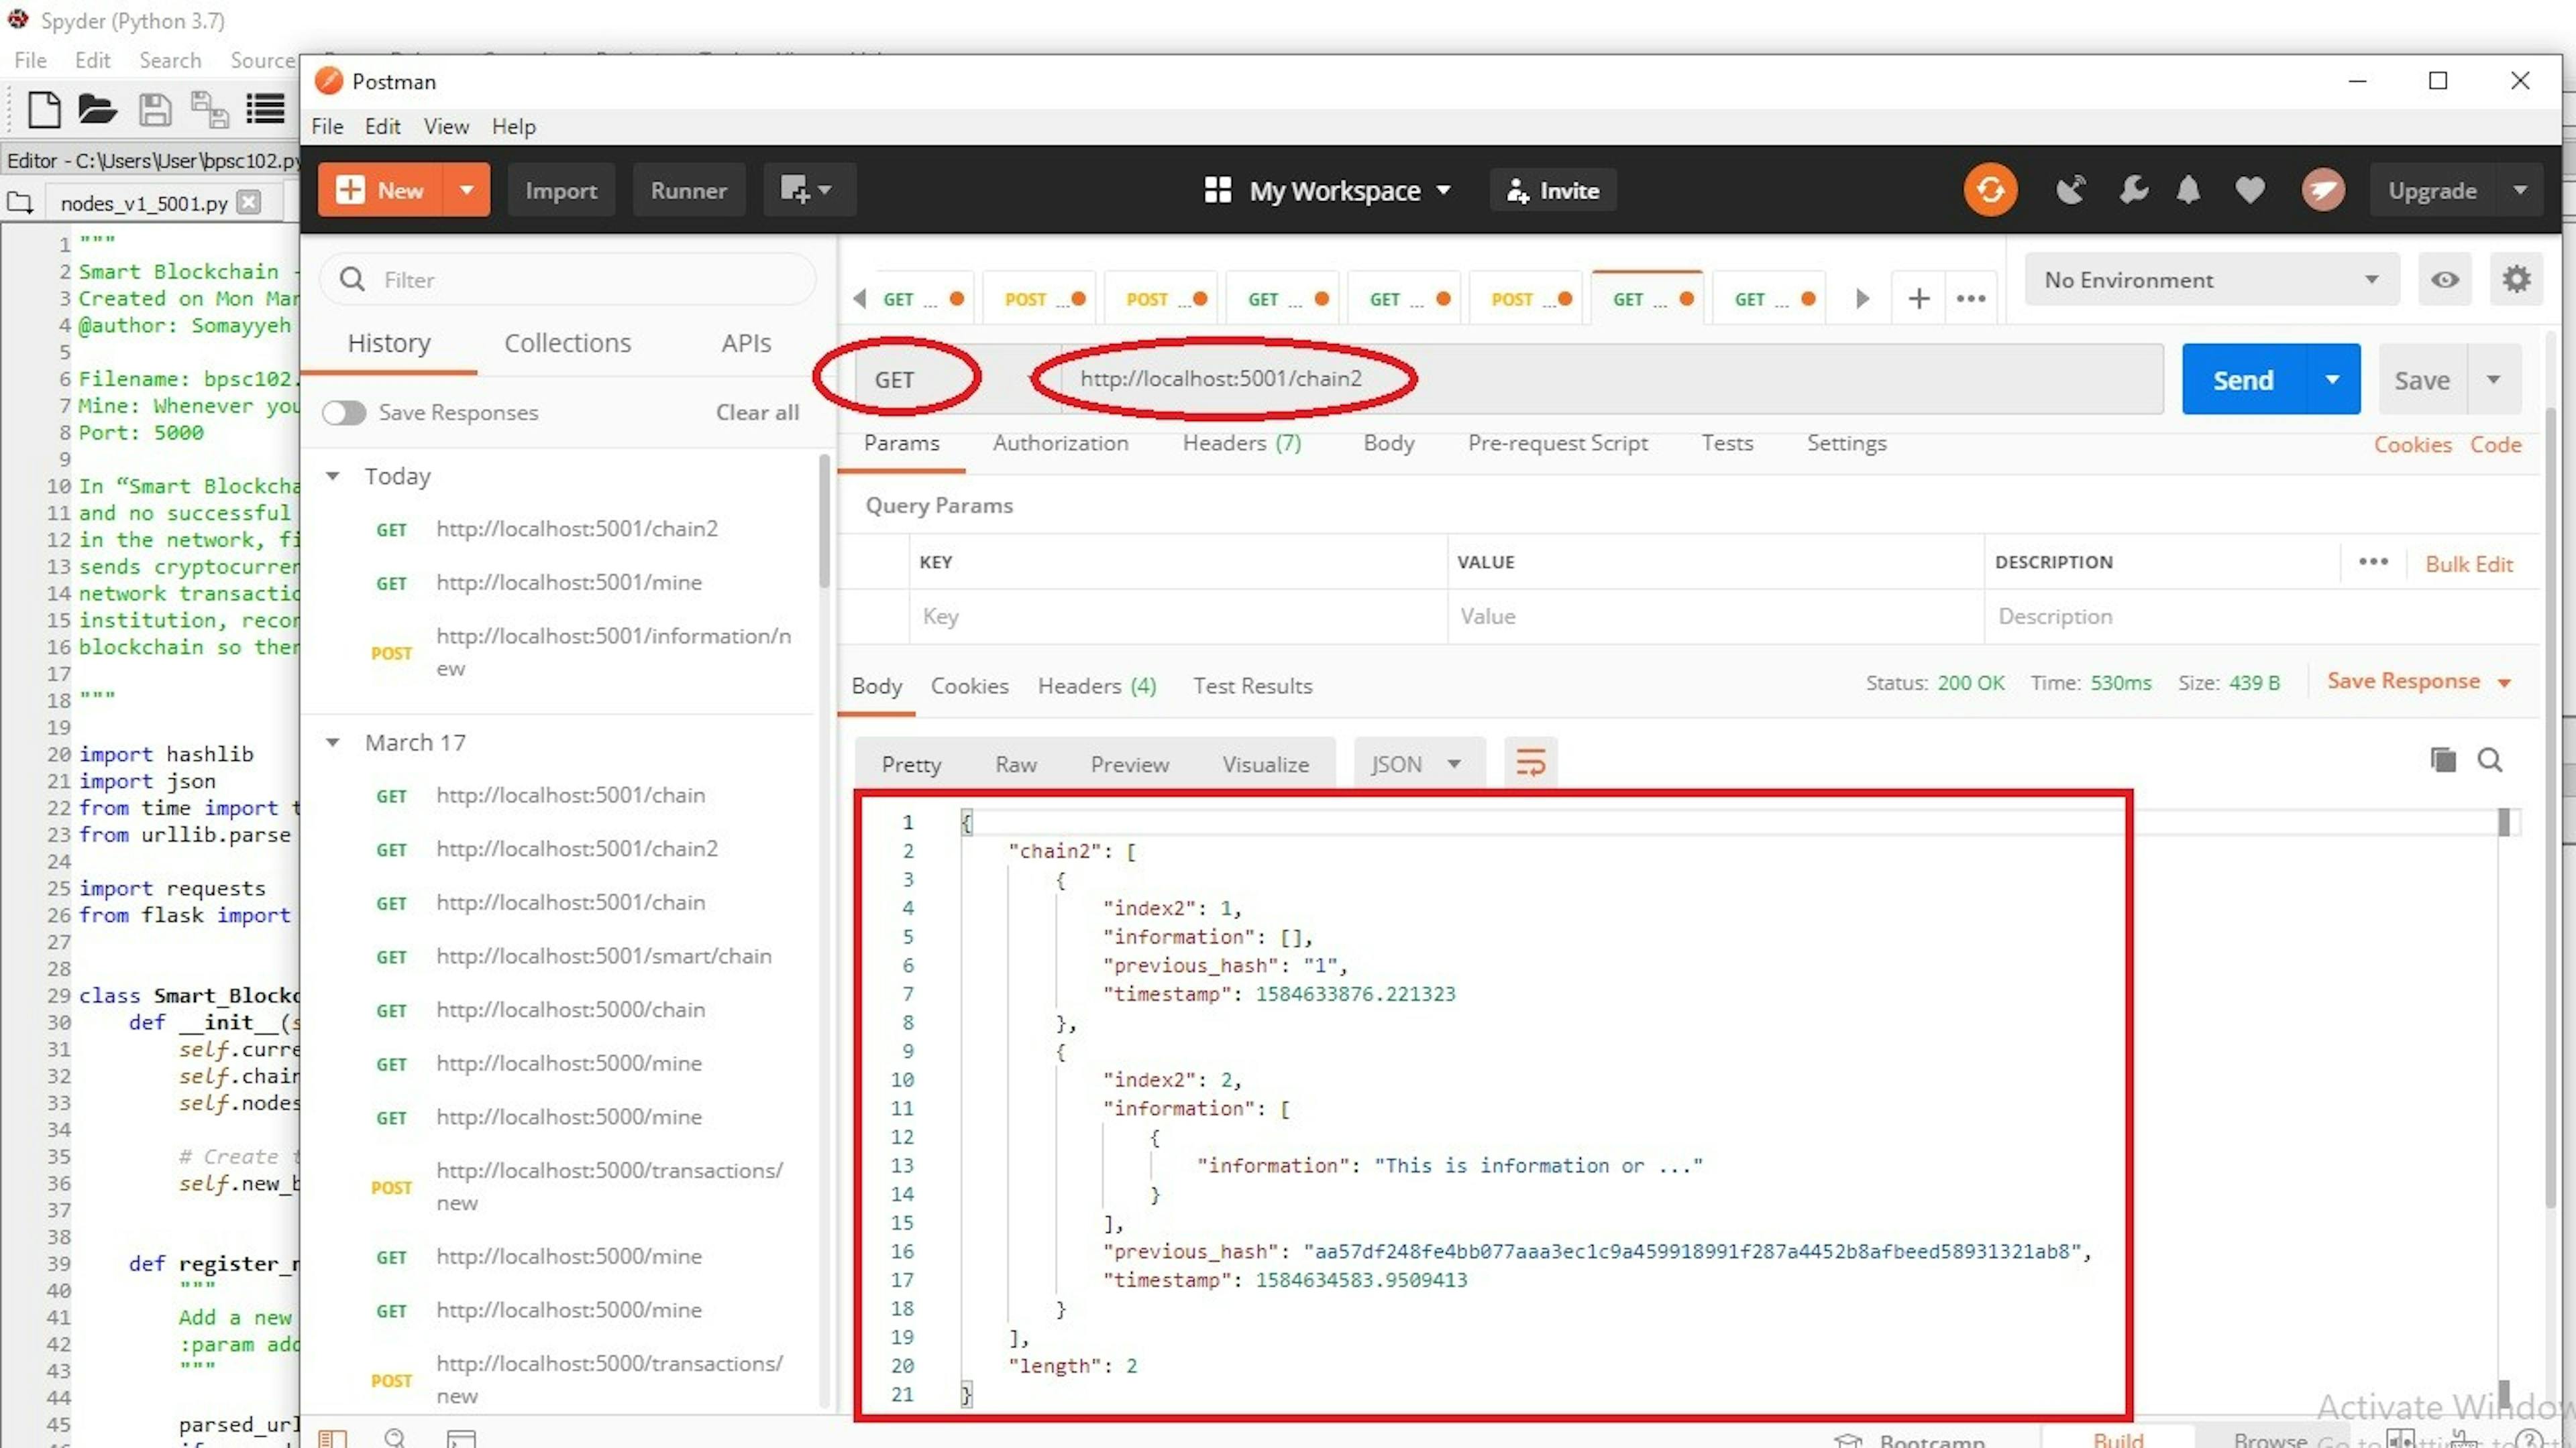This screenshot has height=1448, width=2576.
Task: Click the Bulk Edit link
Action: pos(2469,564)
